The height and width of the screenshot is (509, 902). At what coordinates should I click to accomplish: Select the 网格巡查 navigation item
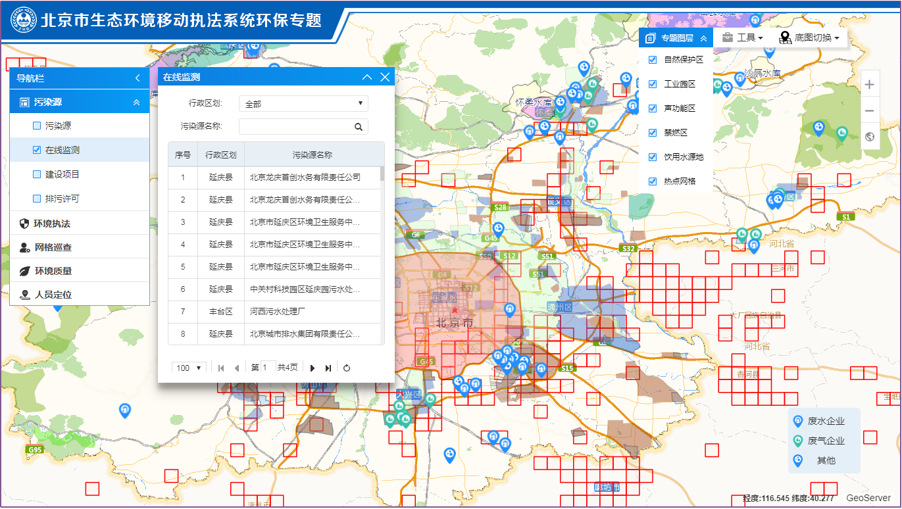53,247
